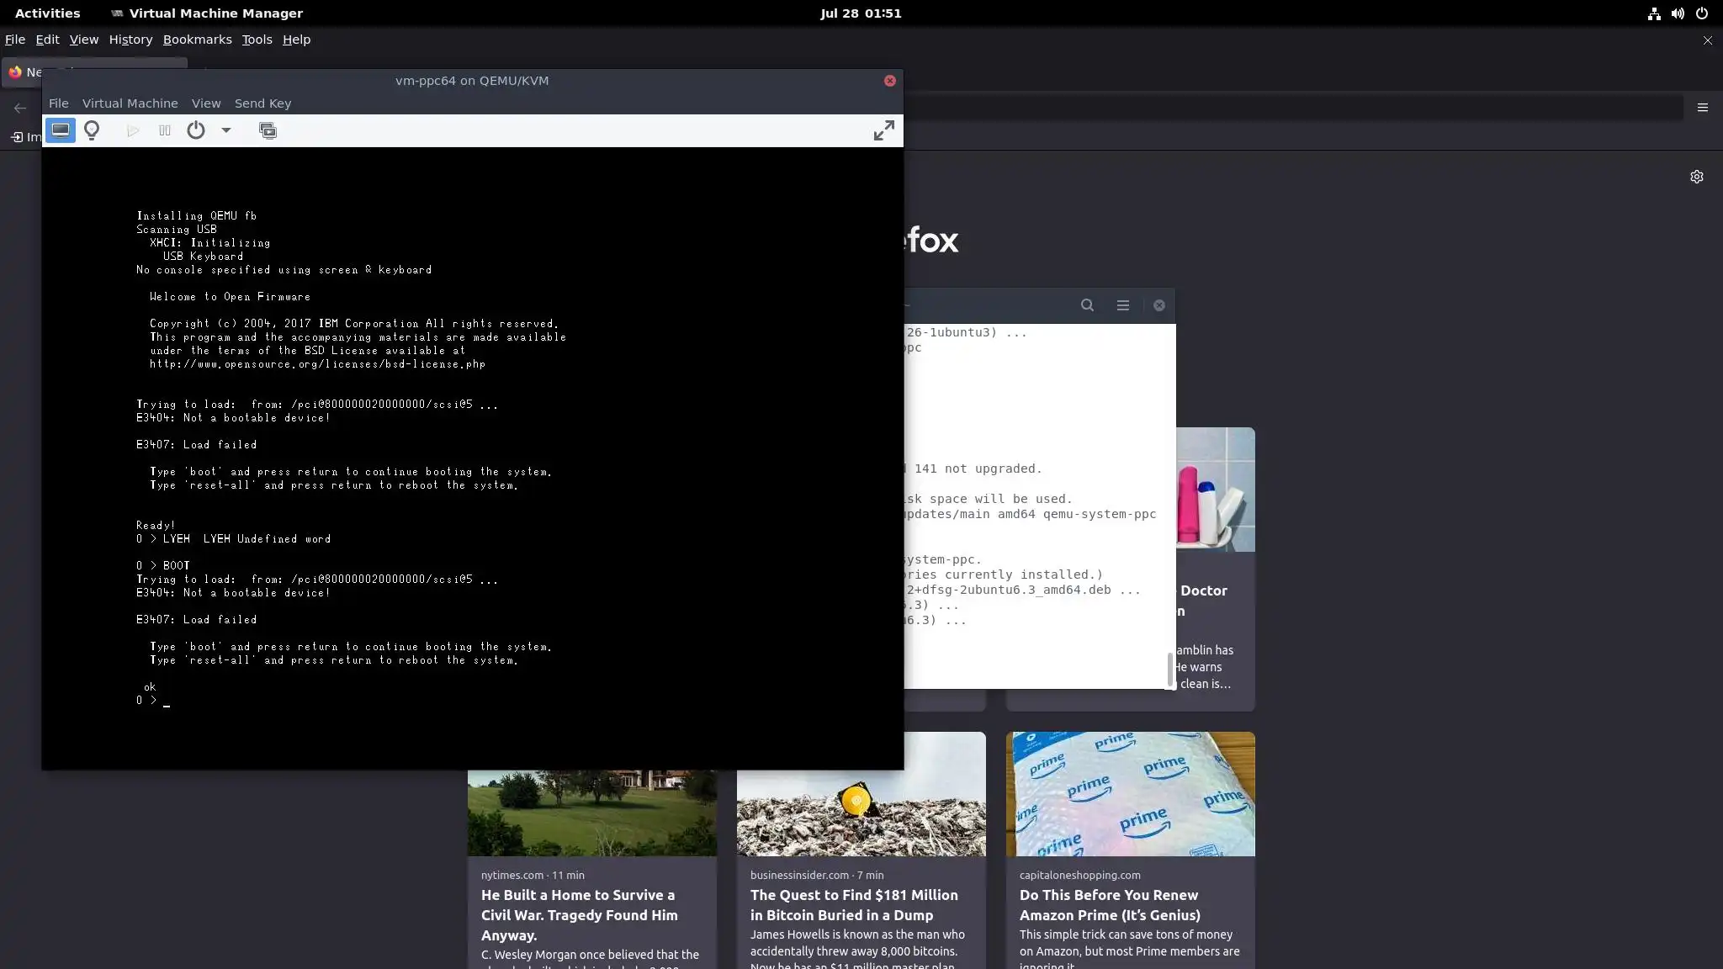Screen dimensions: 1723x969
Task: Click the new tab personalize gear icon
Action: [x=1696, y=177]
